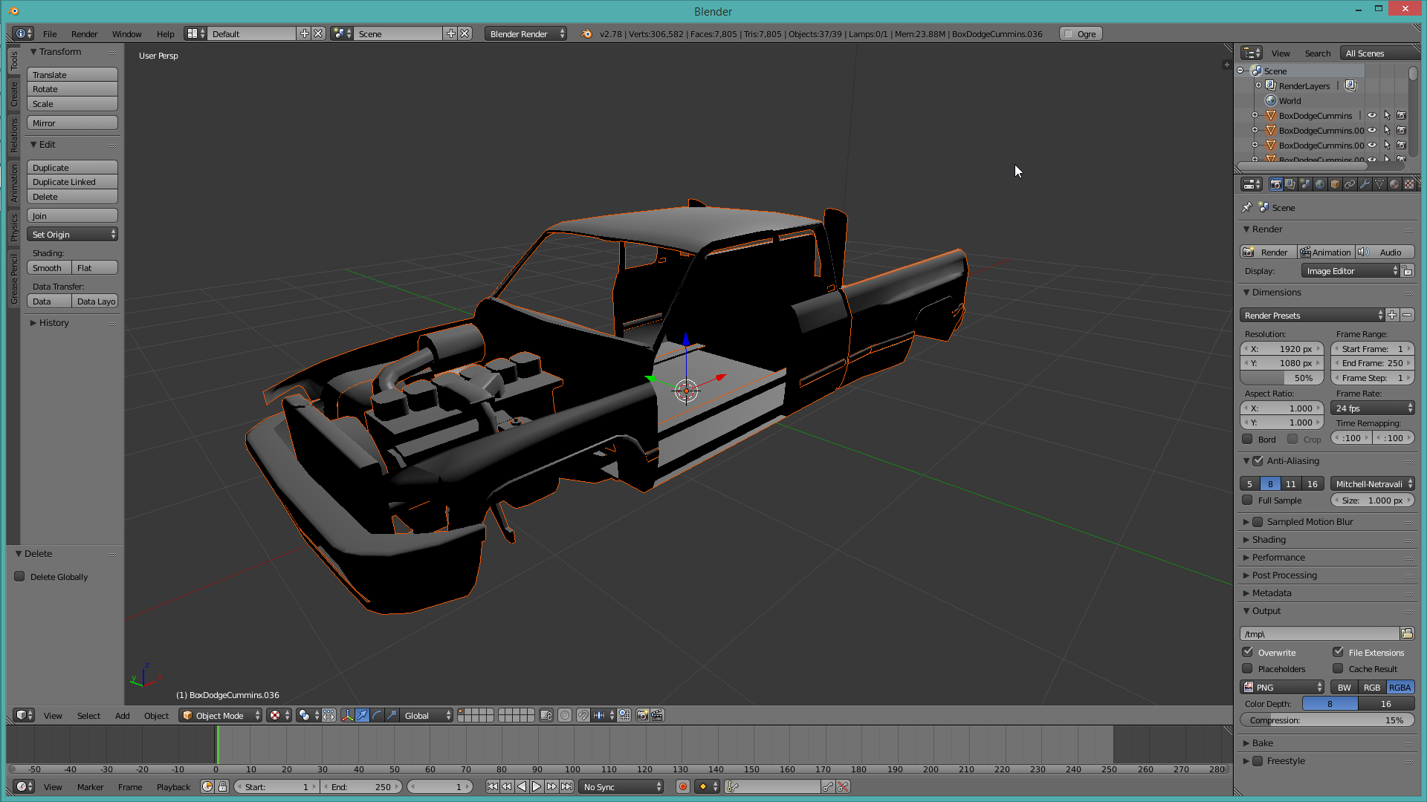Pin the Scene properties context
Viewport: 1427px width, 802px height.
pos(1247,208)
